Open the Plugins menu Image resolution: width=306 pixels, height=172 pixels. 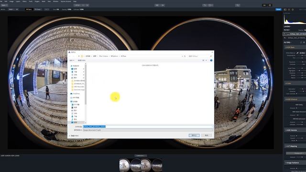pos(37,1)
